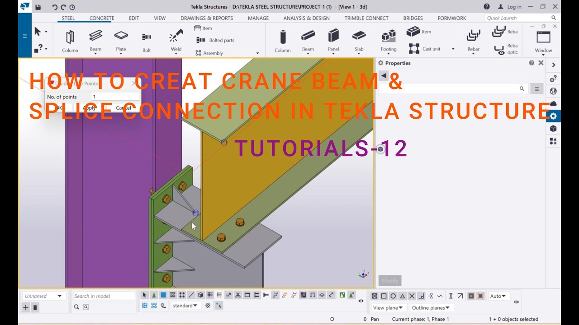Screen dimensions: 579x325
Task: Click the Cast unit command
Action: pos(424,49)
